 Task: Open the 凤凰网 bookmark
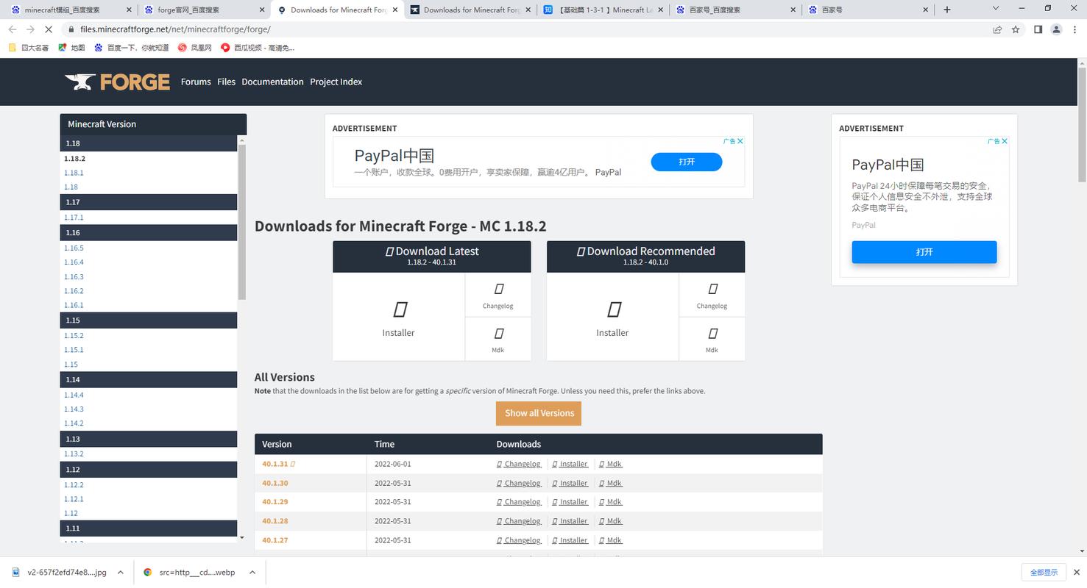[x=195, y=48]
